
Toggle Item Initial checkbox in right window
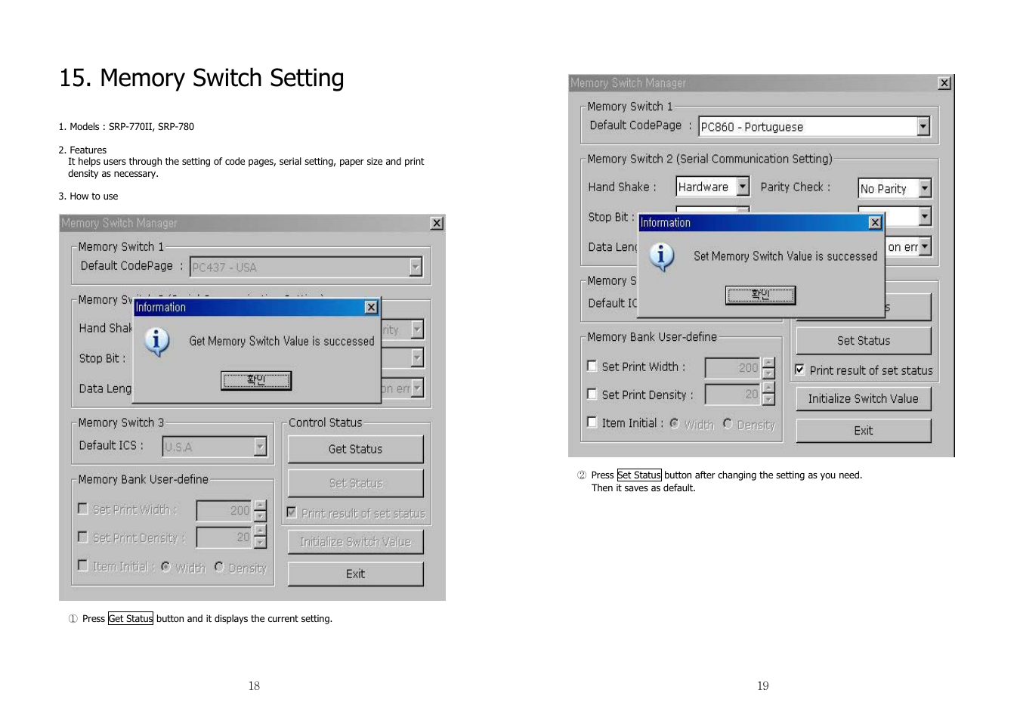pyautogui.click(x=592, y=422)
